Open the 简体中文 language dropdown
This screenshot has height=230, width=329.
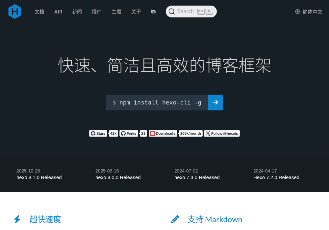coord(309,12)
